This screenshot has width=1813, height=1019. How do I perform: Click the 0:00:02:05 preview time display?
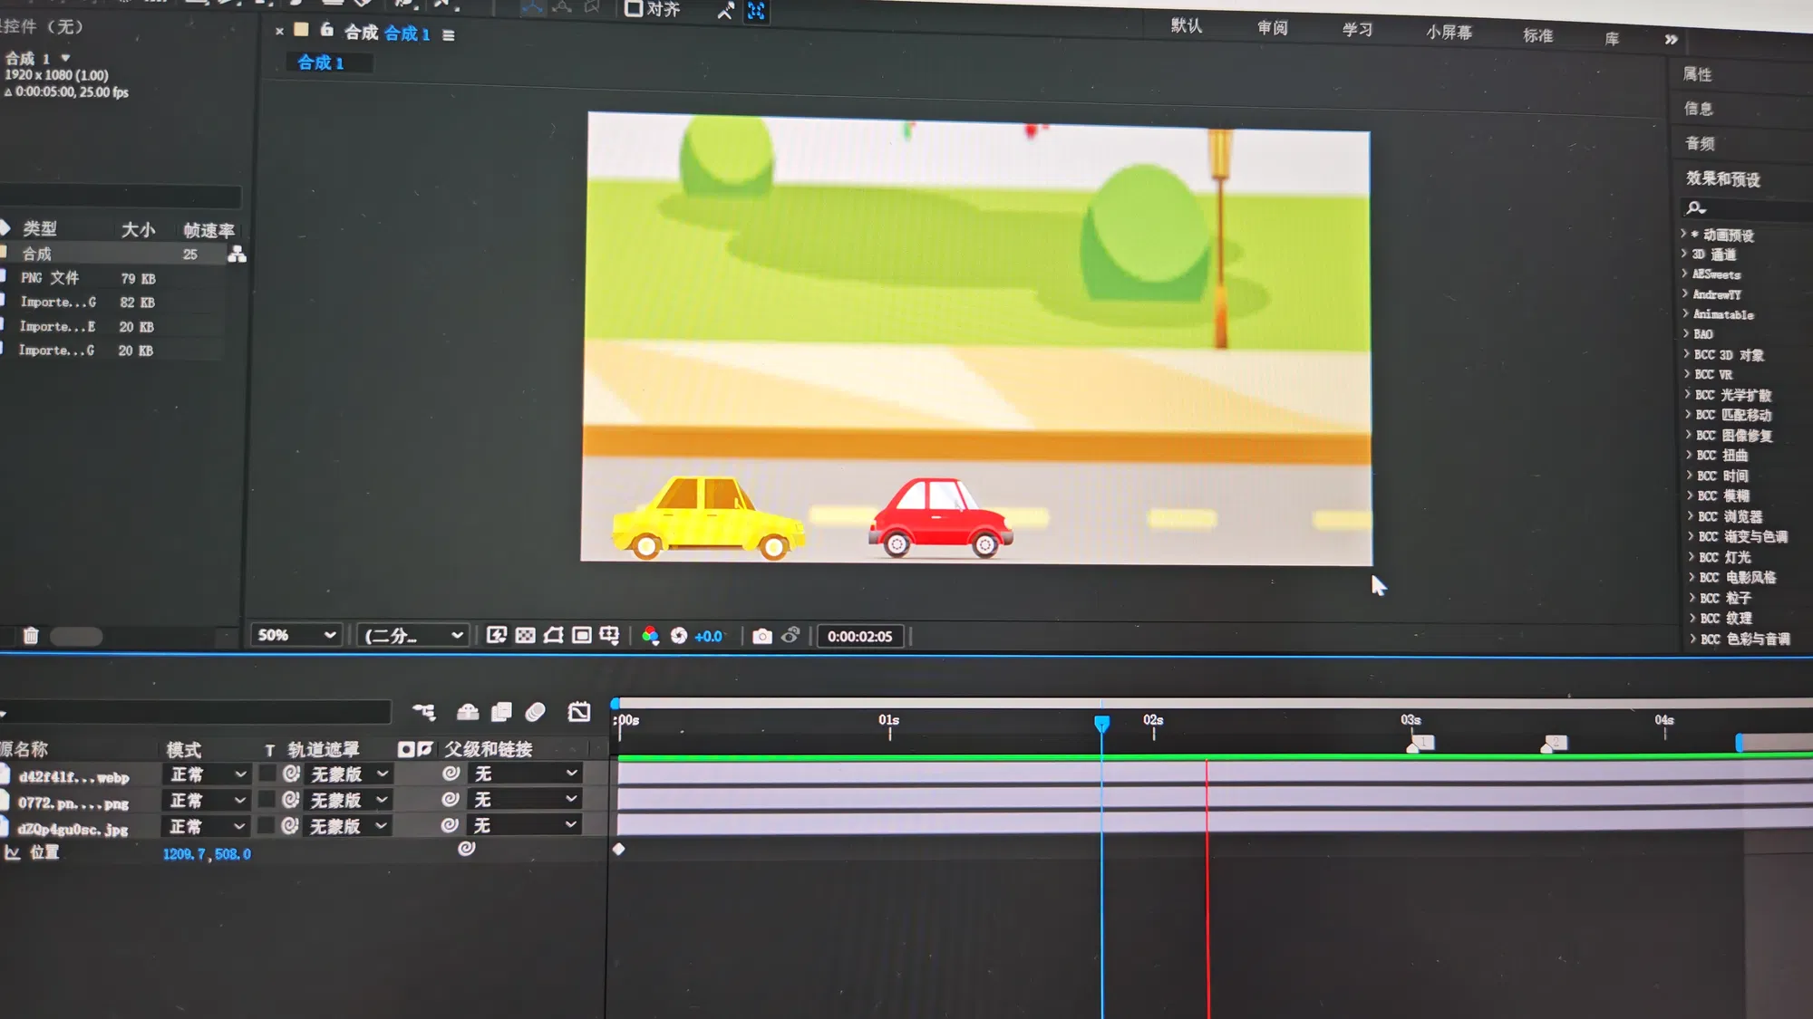pyautogui.click(x=859, y=637)
